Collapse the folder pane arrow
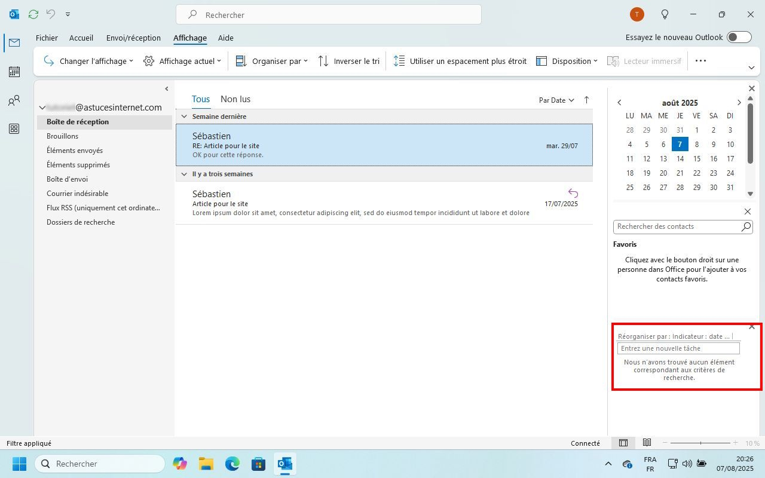Viewport: 765px width, 478px height. tap(166, 89)
